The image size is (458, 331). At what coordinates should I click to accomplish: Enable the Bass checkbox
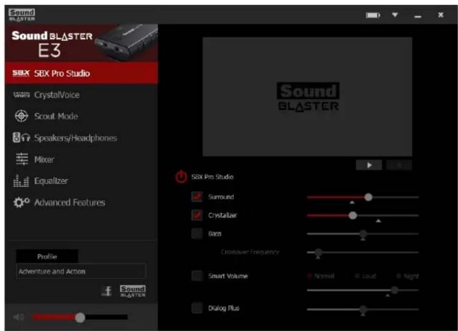click(x=197, y=234)
